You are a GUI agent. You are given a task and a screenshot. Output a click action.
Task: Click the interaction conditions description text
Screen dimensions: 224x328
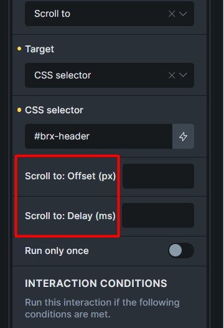coord(102,308)
